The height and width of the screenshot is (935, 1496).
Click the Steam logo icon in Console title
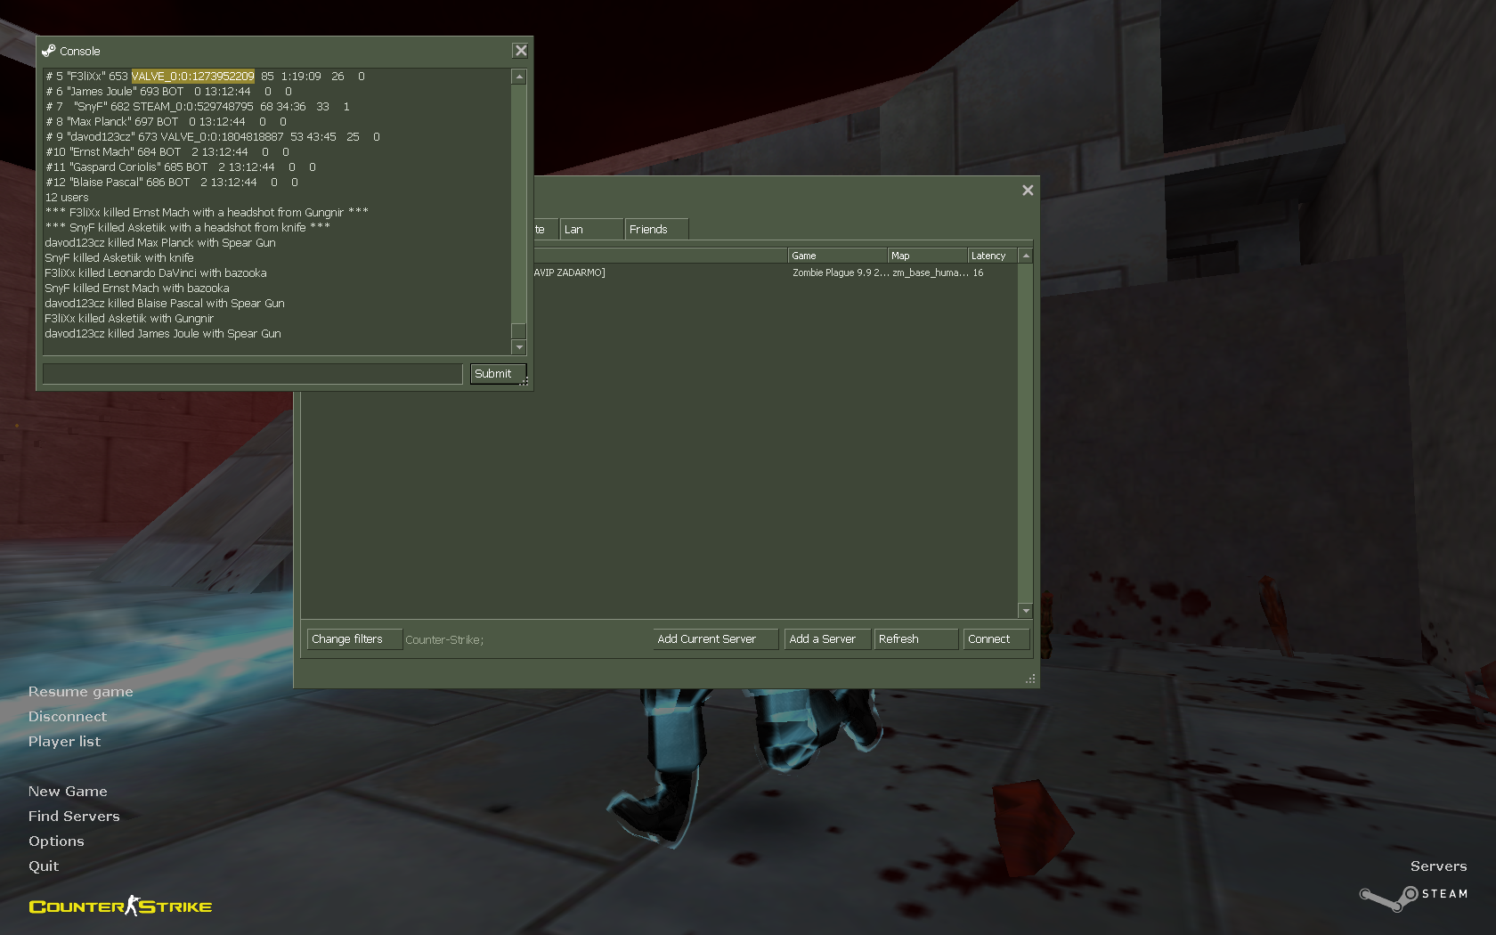[x=48, y=51]
